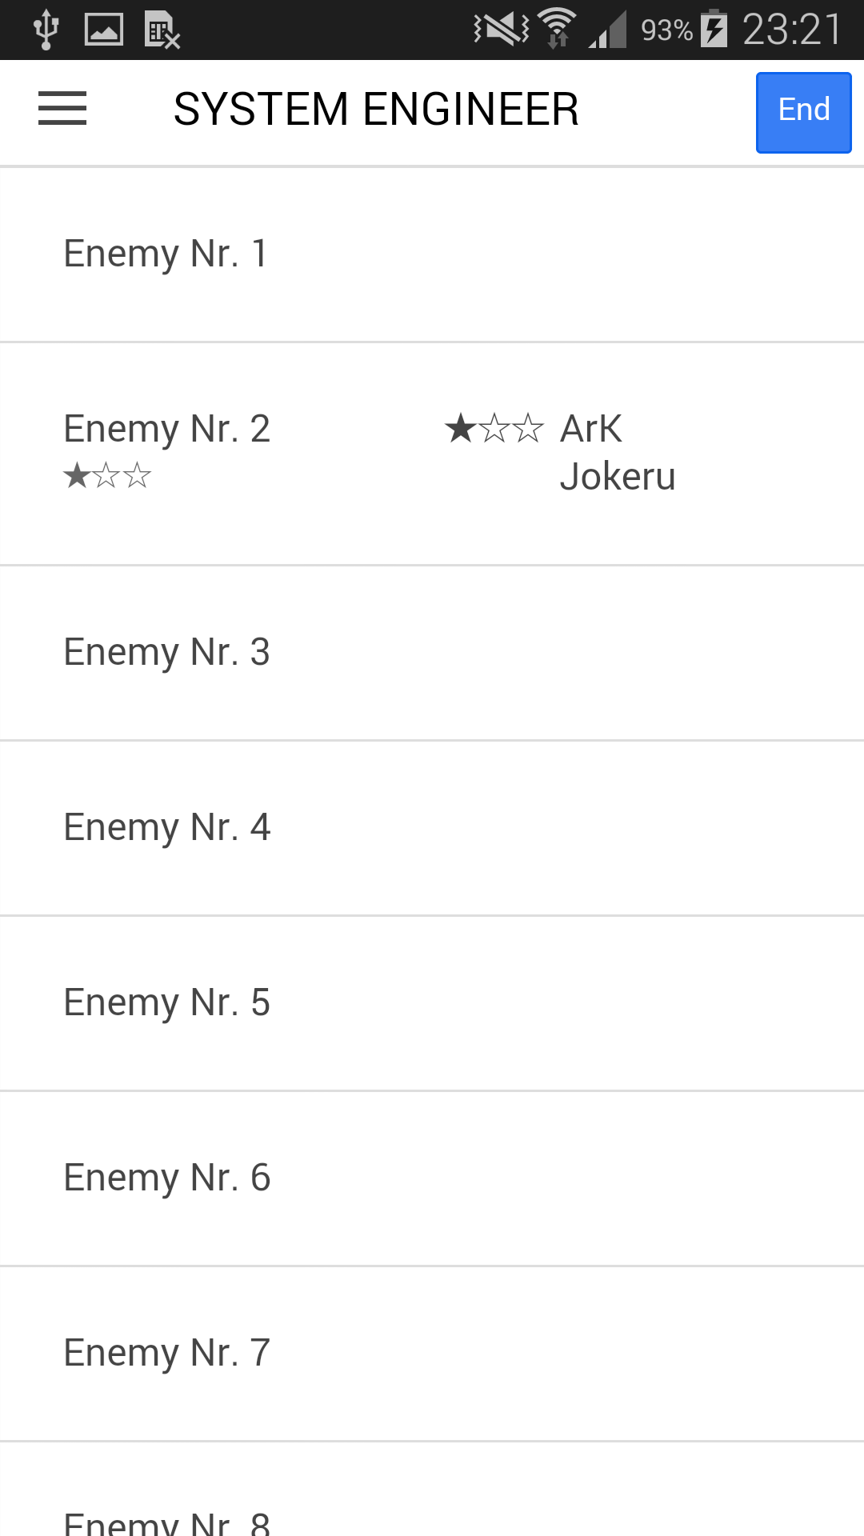The height and width of the screenshot is (1536, 864).
Task: Tap the battery charging icon
Action: point(714,29)
